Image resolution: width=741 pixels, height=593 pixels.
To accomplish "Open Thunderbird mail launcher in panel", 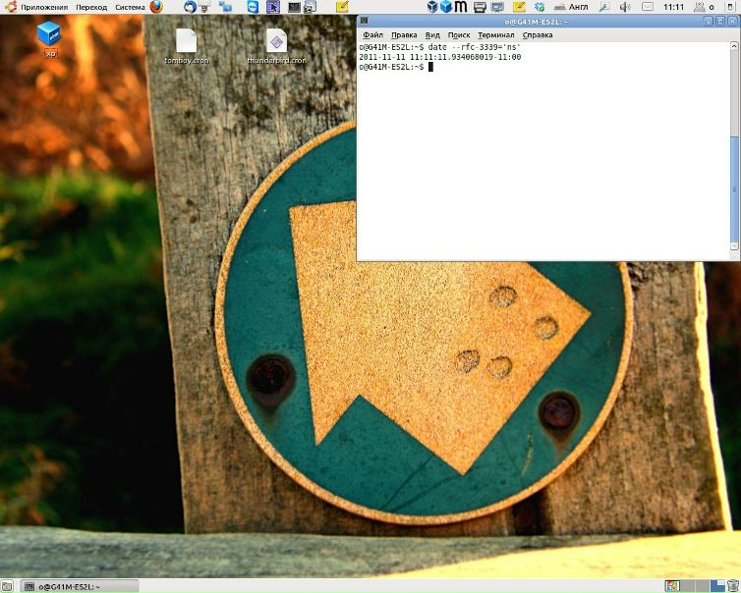I will (190, 7).
